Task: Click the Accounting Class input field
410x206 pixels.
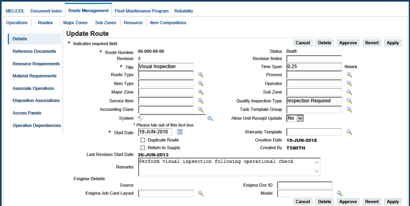Action: coord(166,109)
